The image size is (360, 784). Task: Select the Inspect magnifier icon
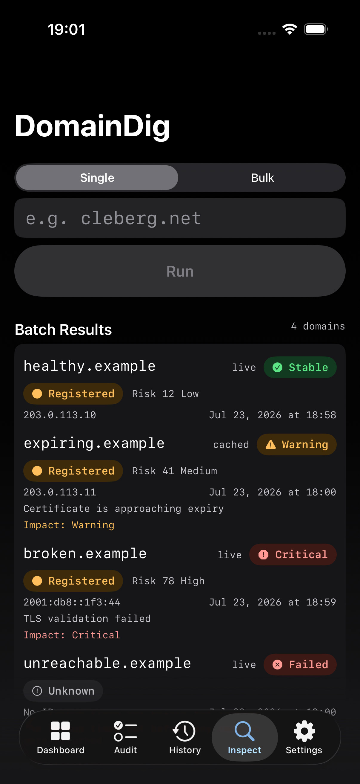(x=244, y=731)
